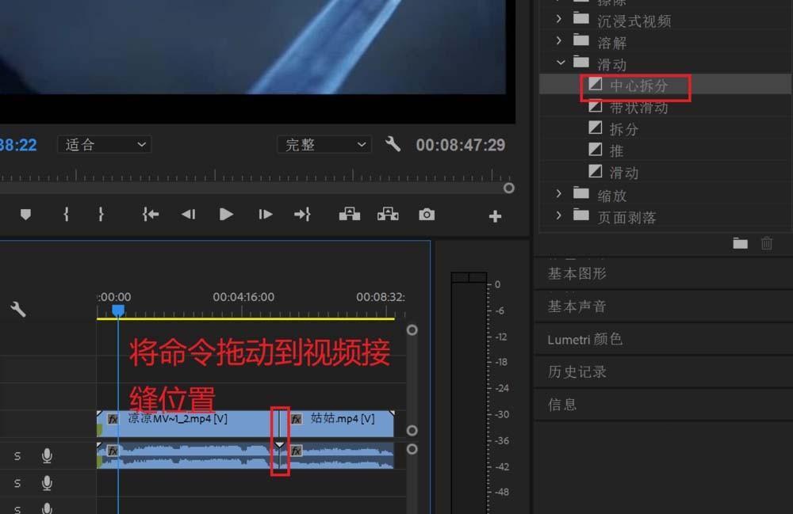Open the Lumetri 颜色 panel

pos(583,339)
